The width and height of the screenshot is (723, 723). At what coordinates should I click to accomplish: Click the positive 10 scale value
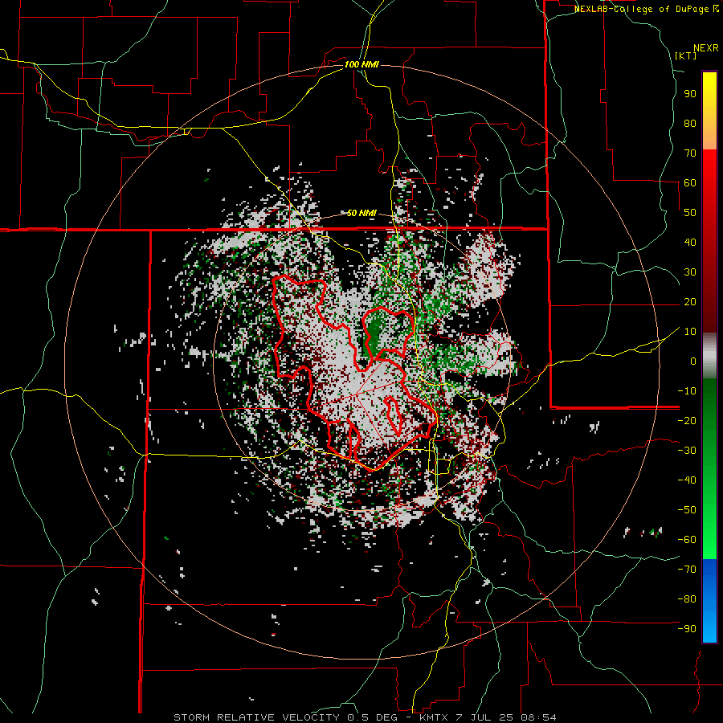pyautogui.click(x=690, y=332)
